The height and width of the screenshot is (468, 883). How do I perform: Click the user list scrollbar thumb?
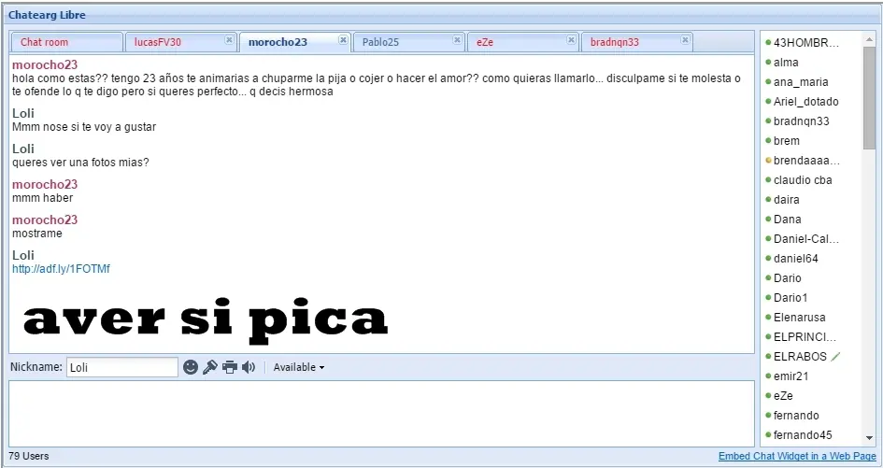pos(870,98)
